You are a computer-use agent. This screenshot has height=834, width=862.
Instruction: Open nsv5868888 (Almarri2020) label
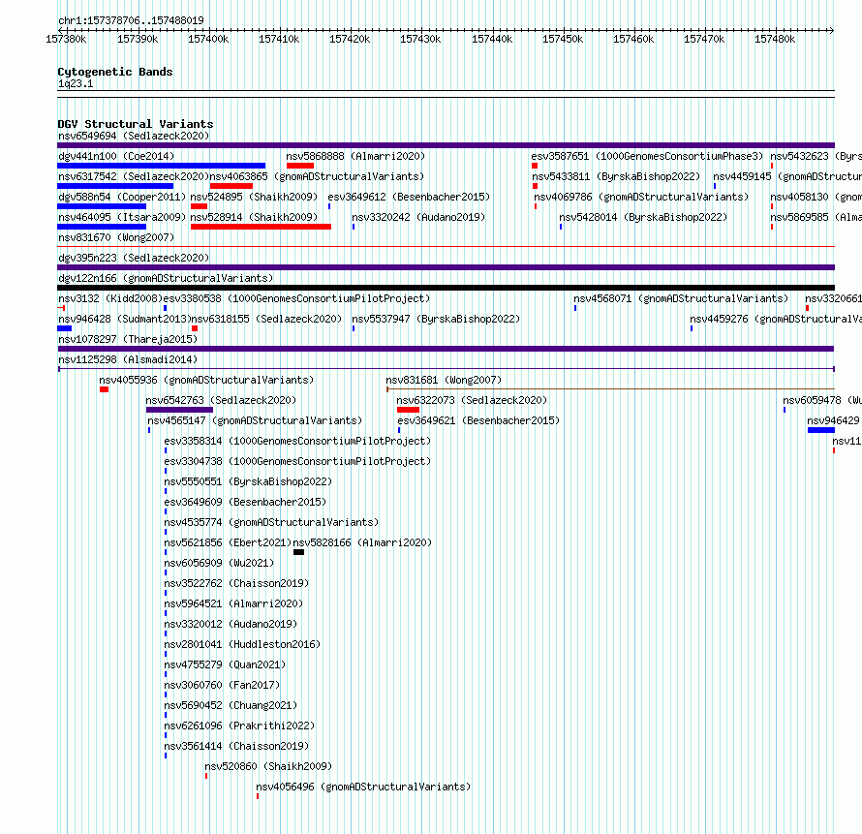point(355,156)
